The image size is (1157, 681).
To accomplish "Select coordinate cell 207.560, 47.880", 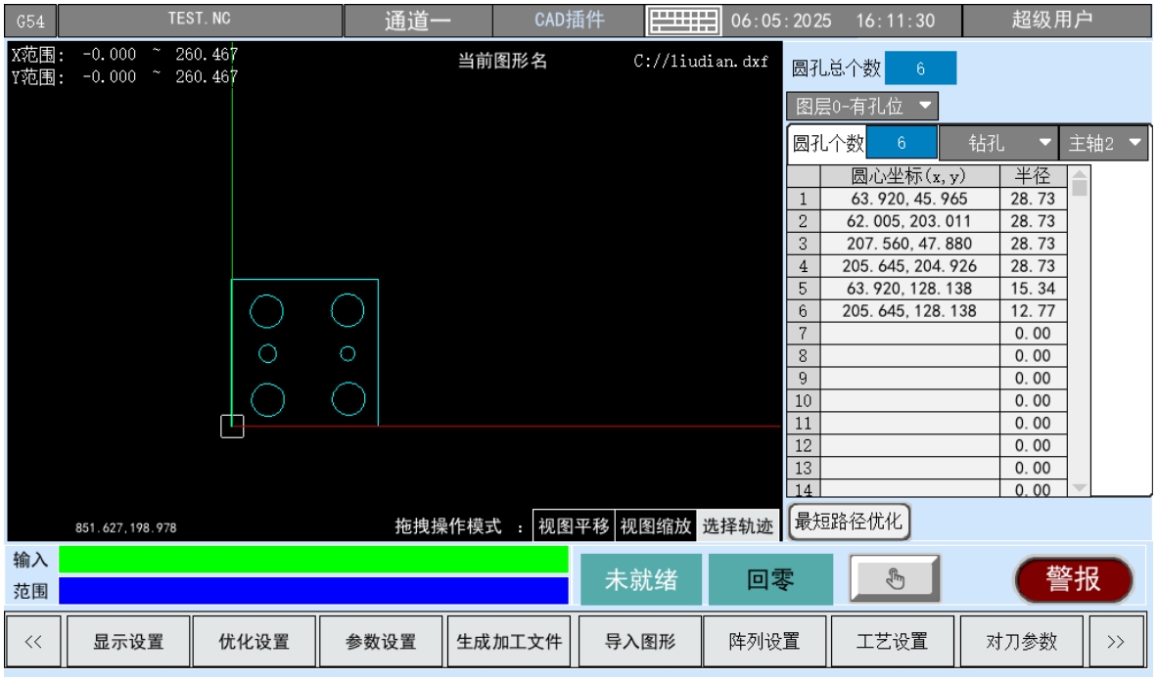I will click(x=909, y=244).
